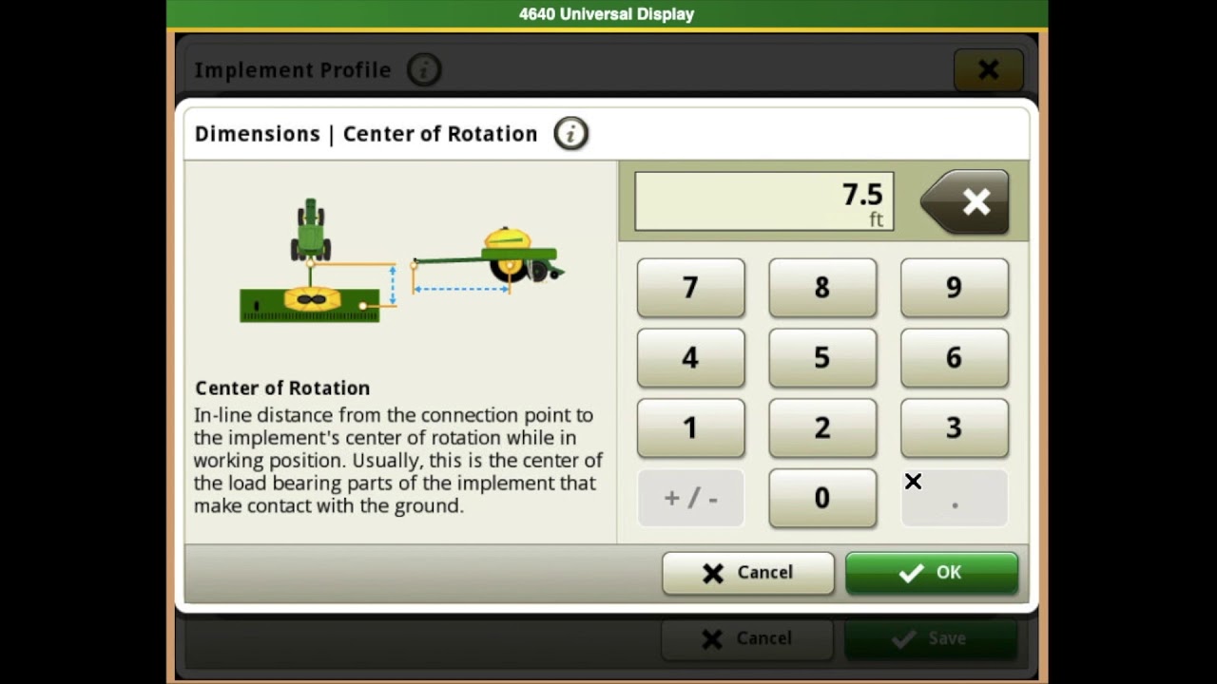Click the 4640 Universal Display title
The width and height of the screenshot is (1217, 684).
tap(607, 14)
